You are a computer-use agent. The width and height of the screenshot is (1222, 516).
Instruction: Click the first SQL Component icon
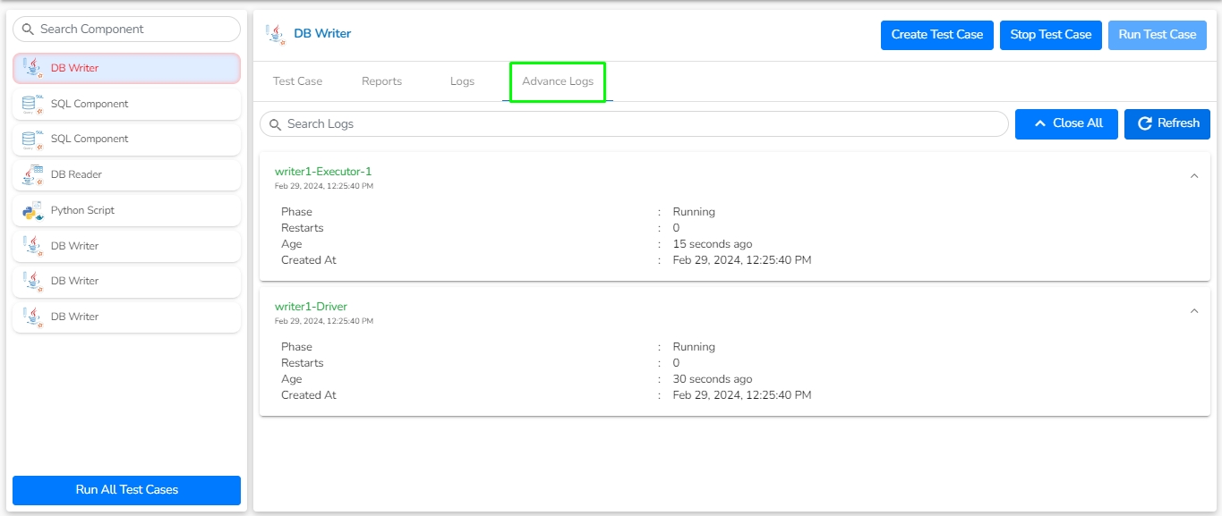pyautogui.click(x=33, y=104)
